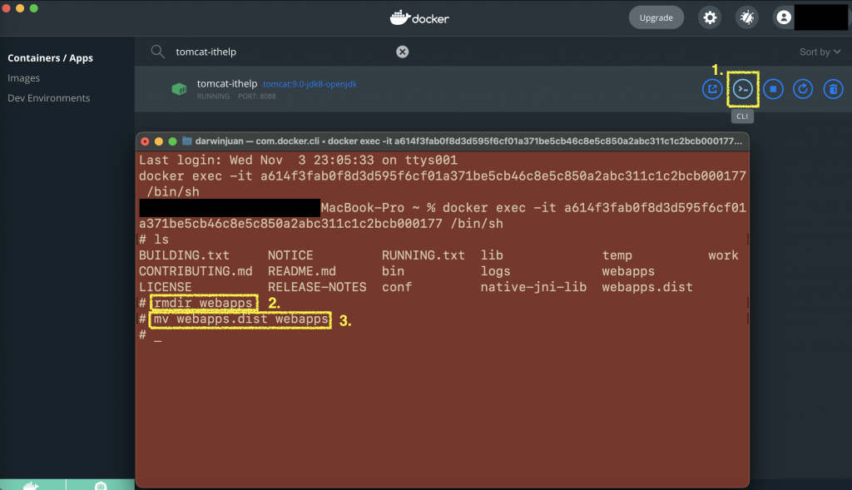
Task: Stop the tomcat-ithelp container
Action: click(773, 89)
